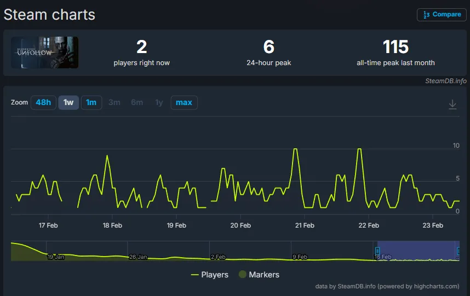The height and width of the screenshot is (296, 470).
Task: Grab the left navigator range handle
Action: click(x=377, y=251)
